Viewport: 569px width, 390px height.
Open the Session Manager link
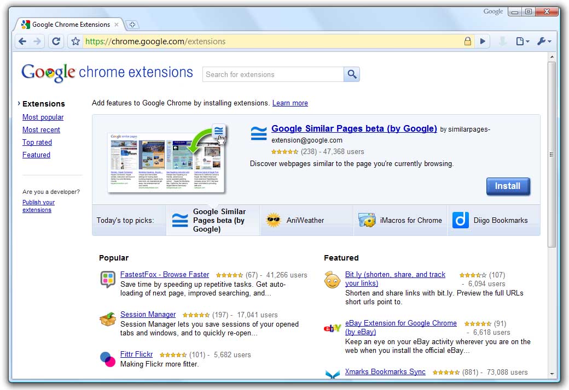coord(148,314)
